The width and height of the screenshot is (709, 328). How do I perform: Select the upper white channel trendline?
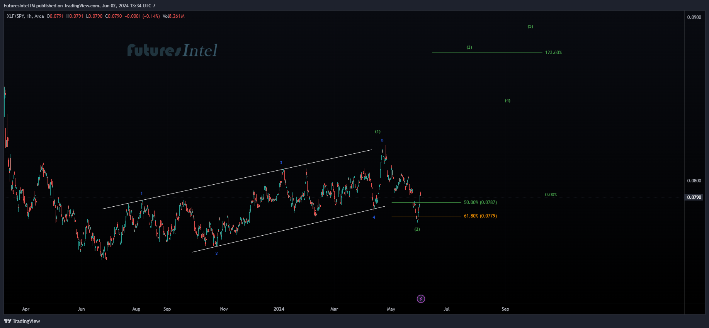[237, 179]
